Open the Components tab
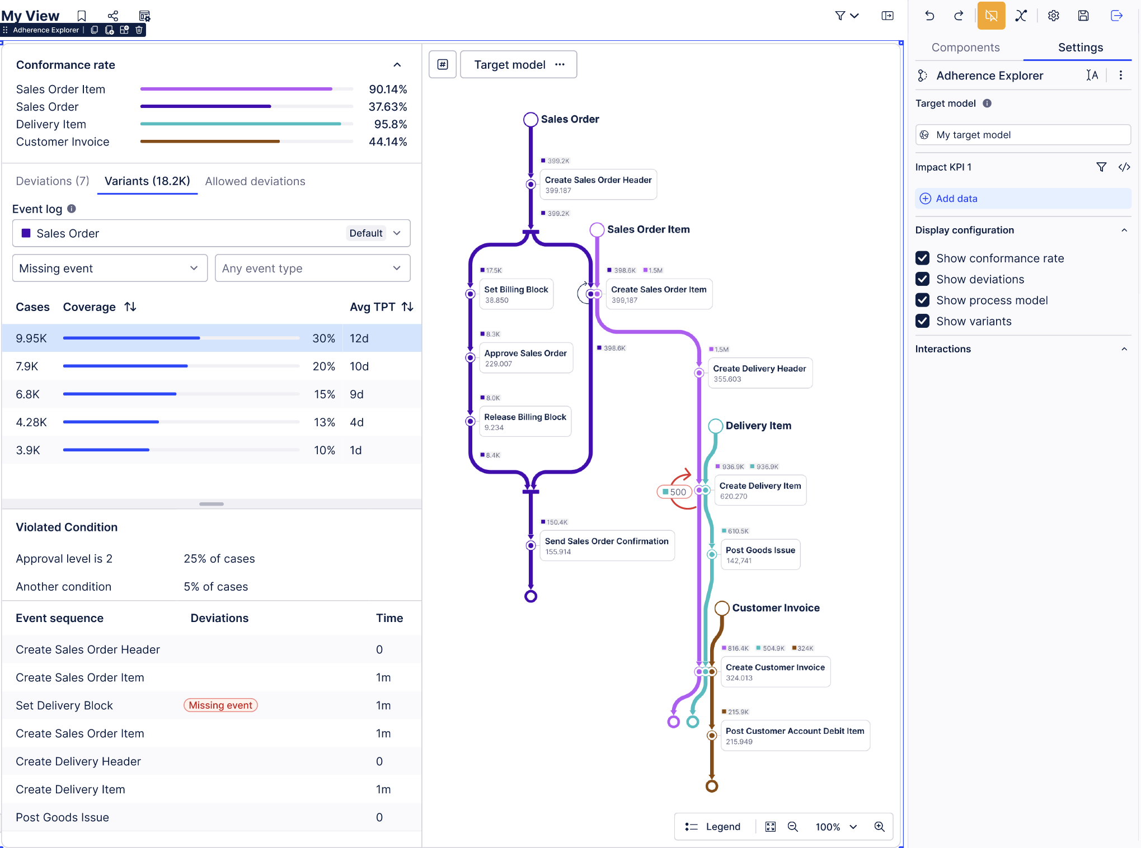Image resolution: width=1141 pixels, height=848 pixels. 965,48
